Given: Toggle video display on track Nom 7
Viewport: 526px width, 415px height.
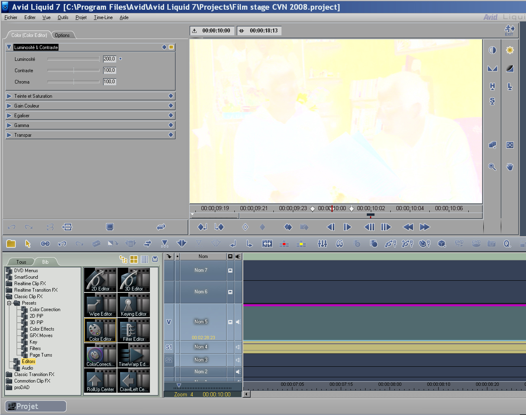Looking at the screenshot, I should (x=230, y=271).
